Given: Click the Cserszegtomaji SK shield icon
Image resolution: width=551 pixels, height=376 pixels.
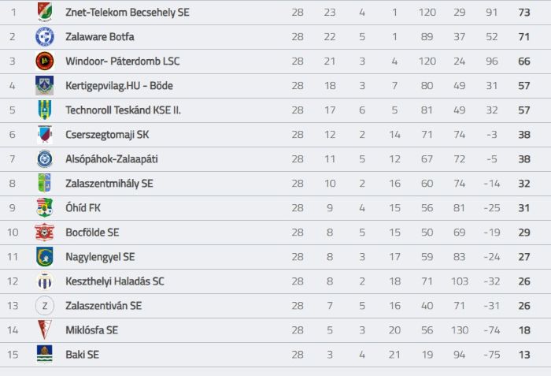Looking at the screenshot, I should click(45, 135).
